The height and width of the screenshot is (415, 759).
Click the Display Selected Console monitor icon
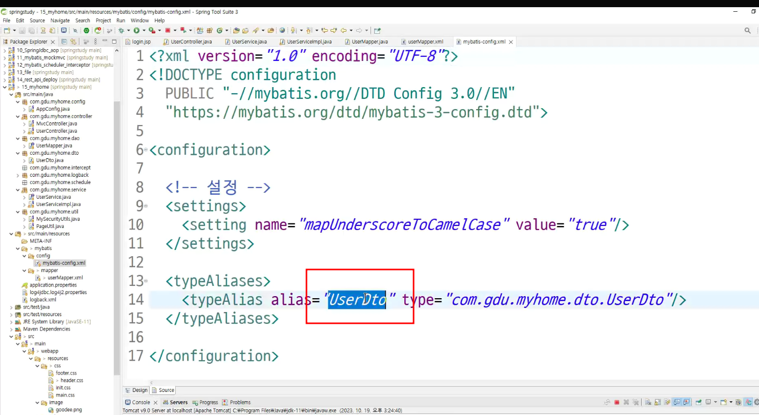pyautogui.click(x=708, y=402)
